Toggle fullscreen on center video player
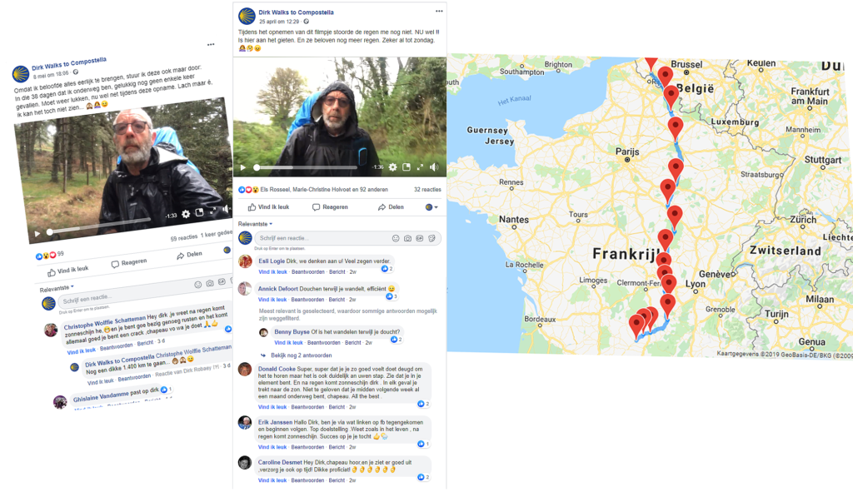 pos(420,167)
